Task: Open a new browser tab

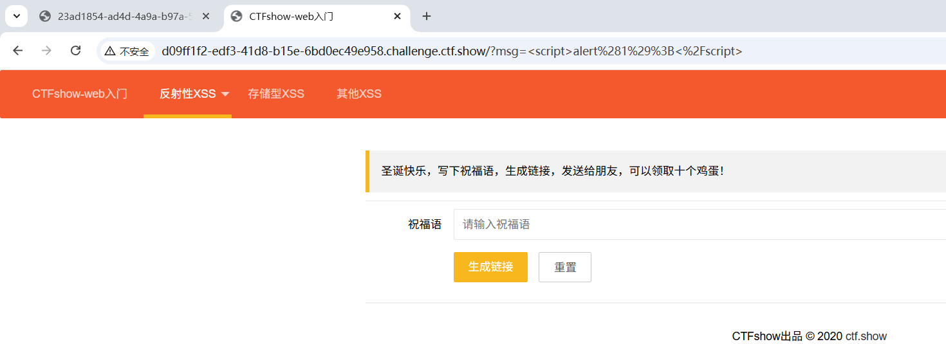Action: (x=426, y=17)
